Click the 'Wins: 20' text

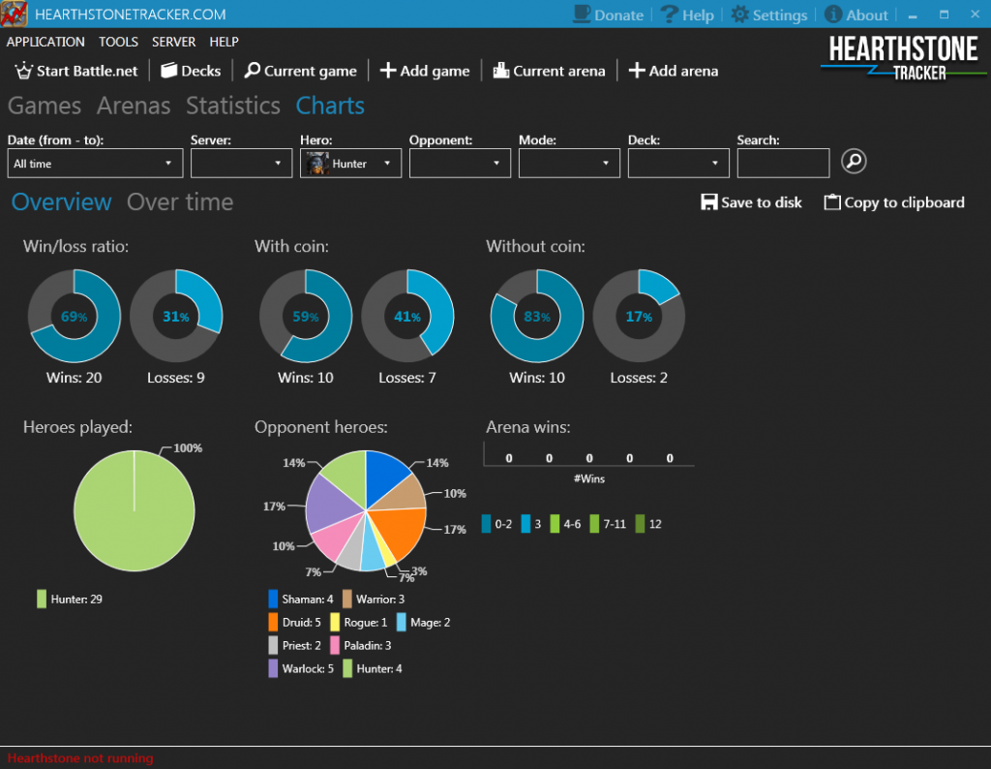(x=74, y=378)
